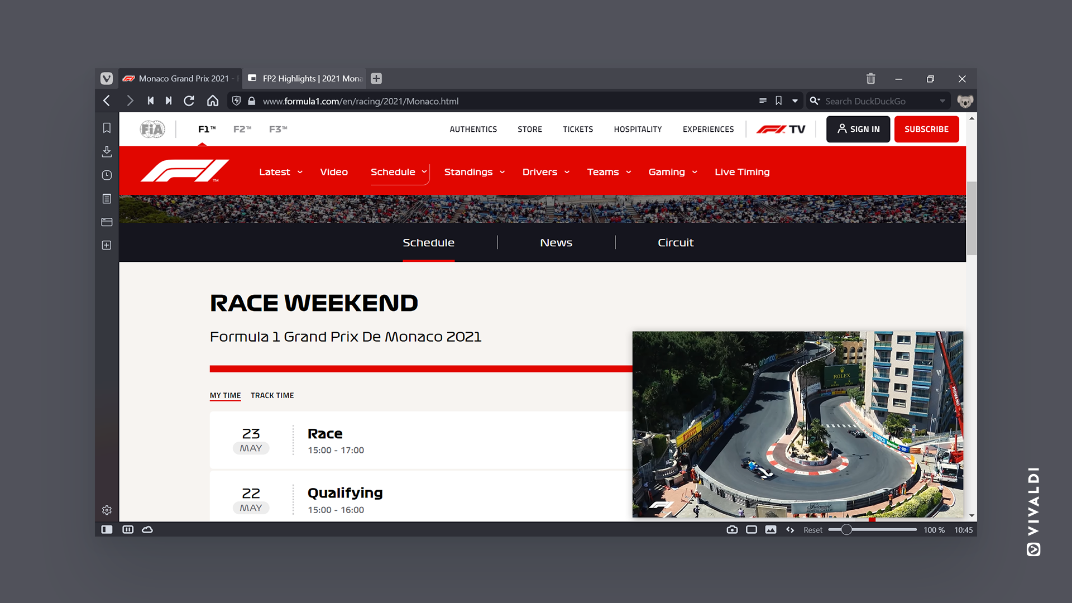Viewport: 1072px width, 603px height.
Task: Expand the address bar history dropdown
Action: pos(795,101)
